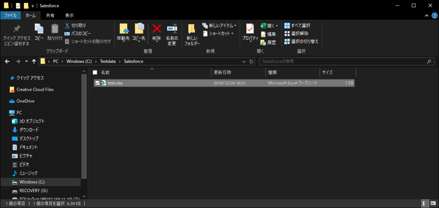Go back with the left arrow

click(8, 61)
